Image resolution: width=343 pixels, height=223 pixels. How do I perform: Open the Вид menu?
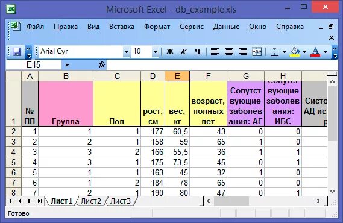[93, 27]
